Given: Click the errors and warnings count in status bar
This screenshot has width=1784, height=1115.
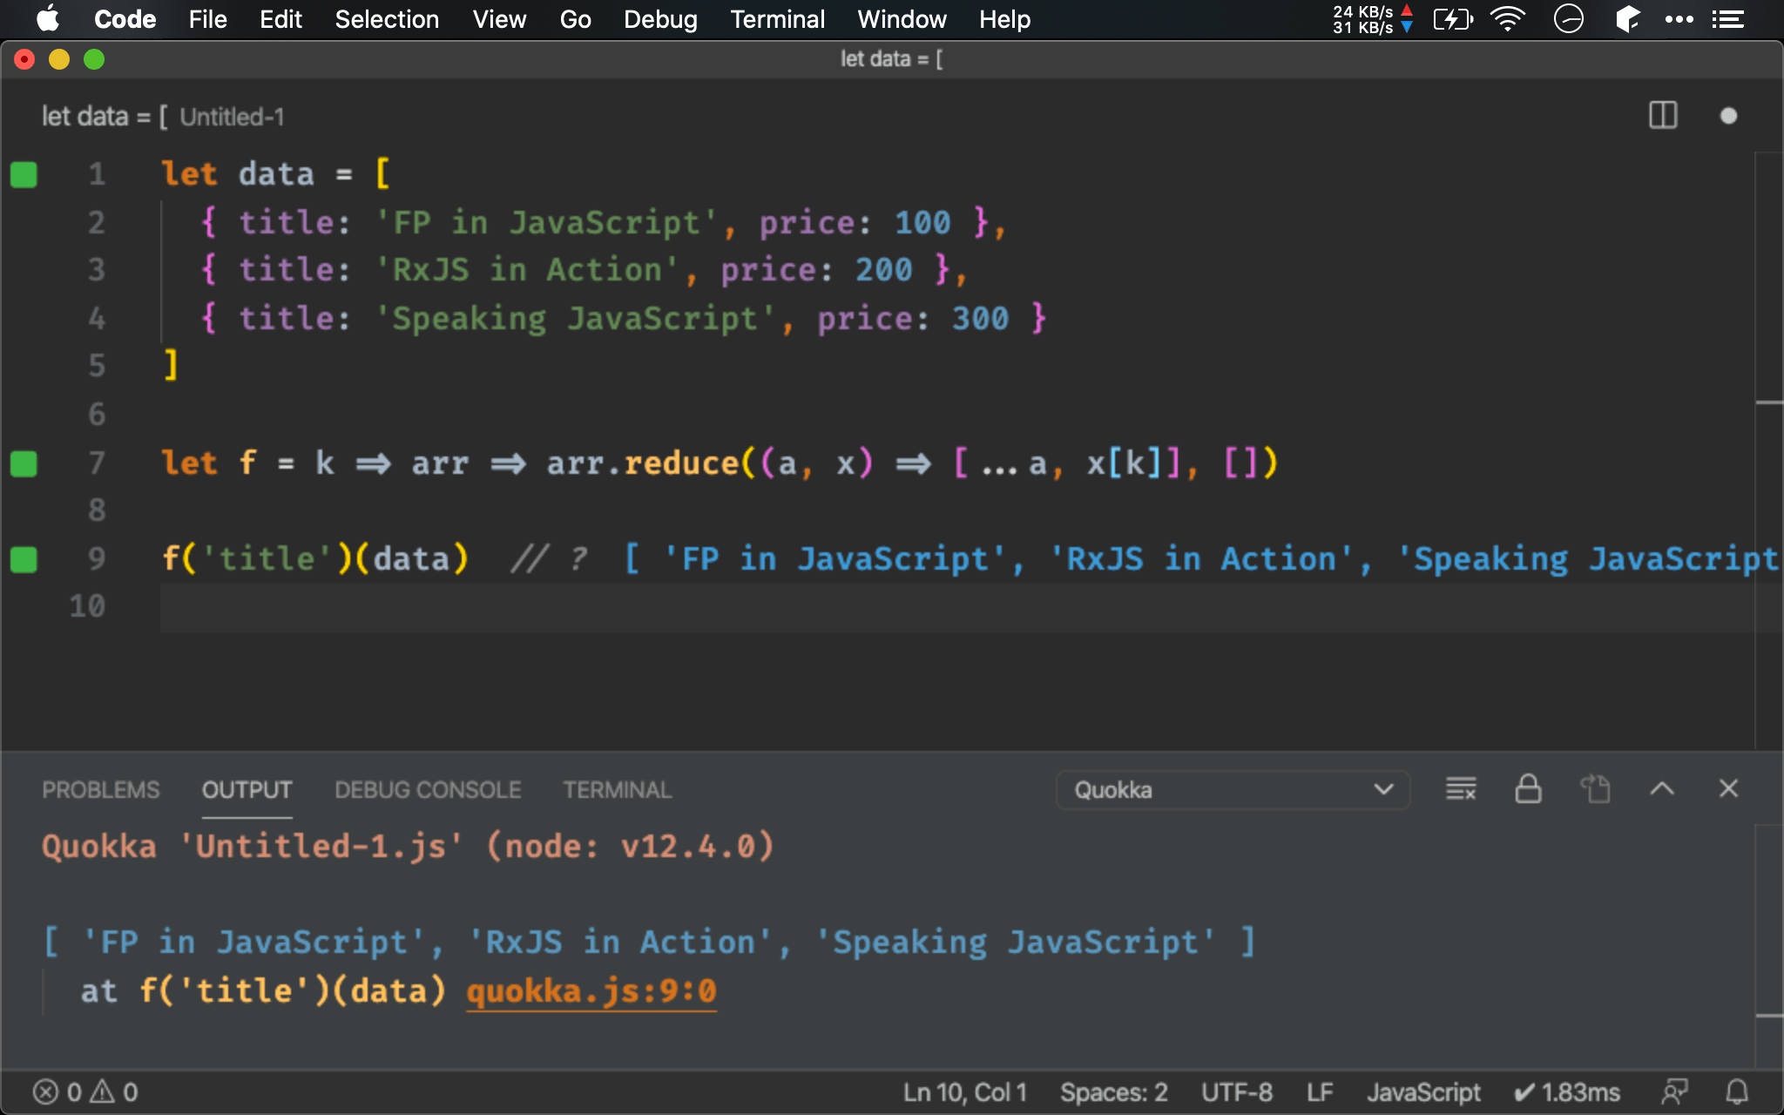Looking at the screenshot, I should click(x=85, y=1092).
